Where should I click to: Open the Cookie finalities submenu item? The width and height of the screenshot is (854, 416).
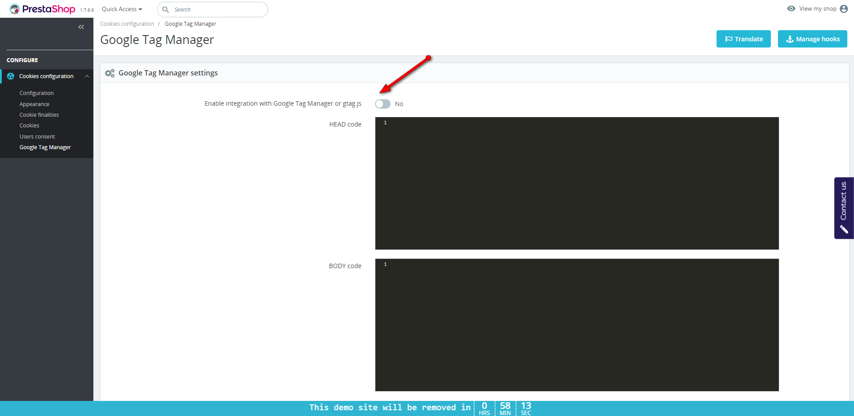(x=39, y=115)
